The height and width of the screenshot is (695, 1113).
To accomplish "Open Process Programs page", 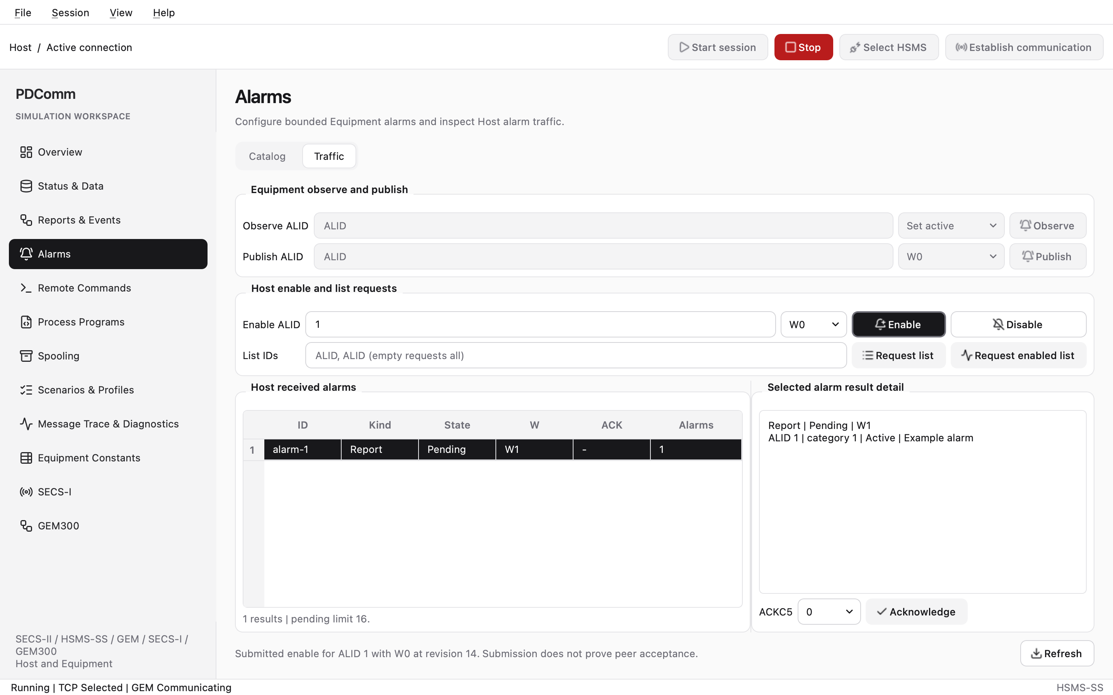I will click(108, 322).
